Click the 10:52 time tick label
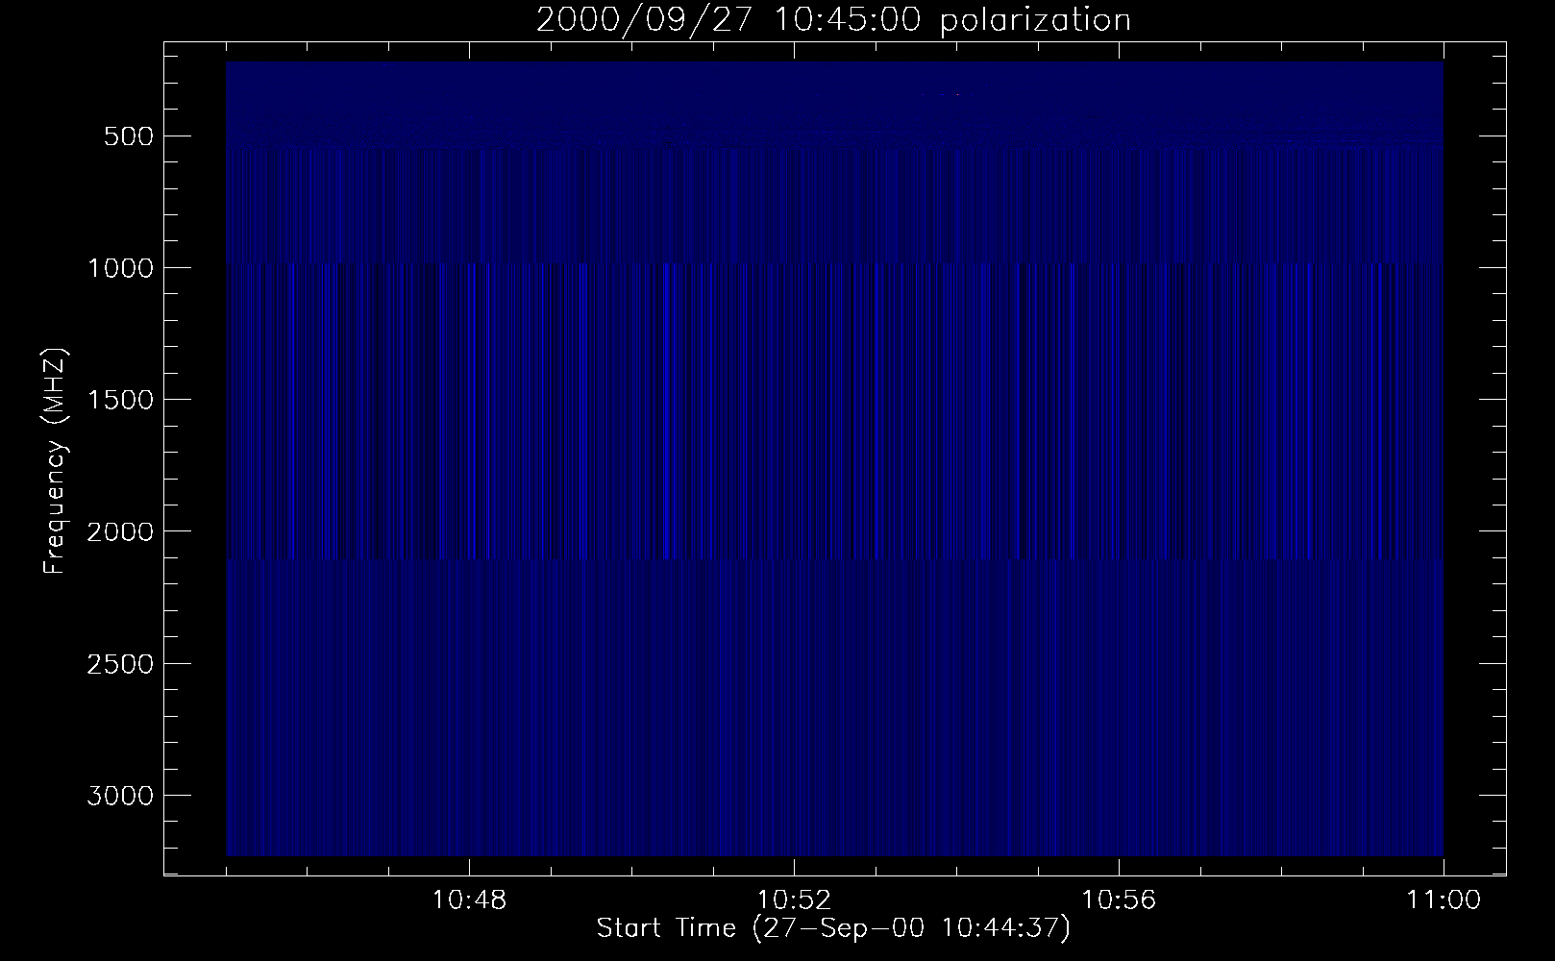Screen dimensions: 1555x961 (794, 900)
